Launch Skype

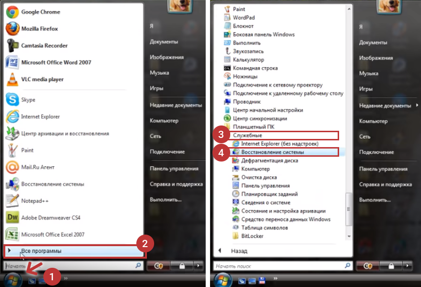click(21, 100)
